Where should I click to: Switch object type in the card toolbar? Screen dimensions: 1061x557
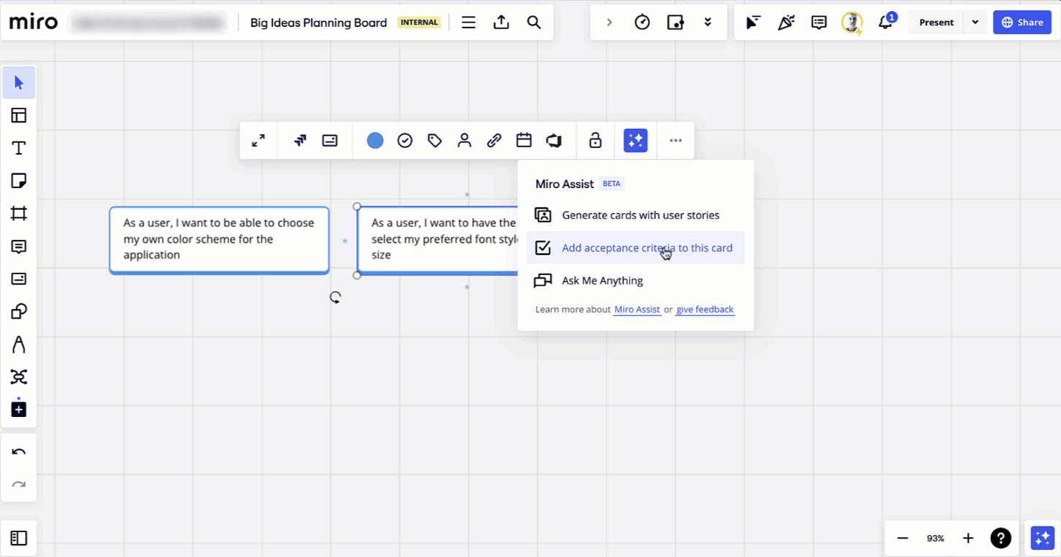pos(330,141)
